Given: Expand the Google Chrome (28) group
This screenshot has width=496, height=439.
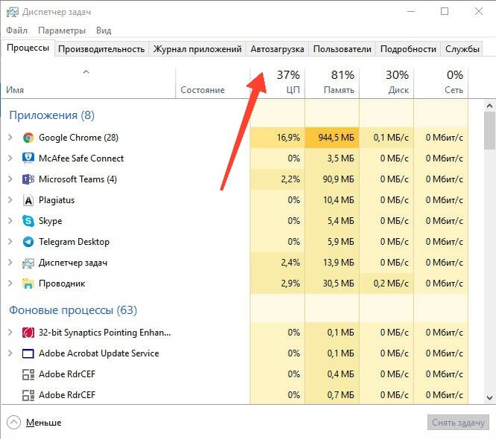Looking at the screenshot, I should (x=10, y=138).
